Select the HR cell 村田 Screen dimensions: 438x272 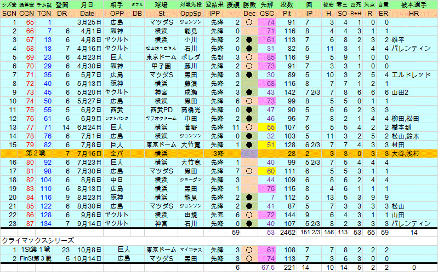pos(398,145)
